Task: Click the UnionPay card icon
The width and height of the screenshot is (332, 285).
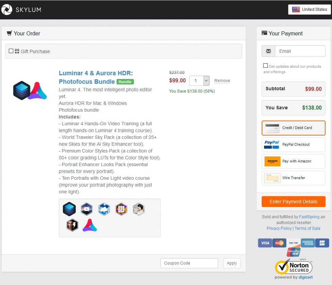Action: click(294, 252)
